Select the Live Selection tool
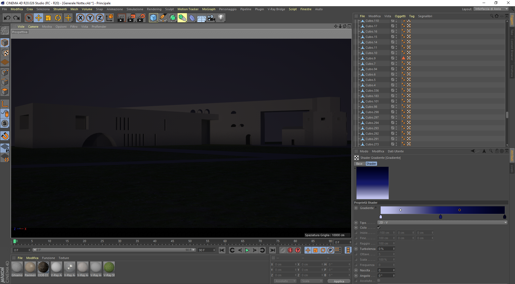 pos(29,18)
